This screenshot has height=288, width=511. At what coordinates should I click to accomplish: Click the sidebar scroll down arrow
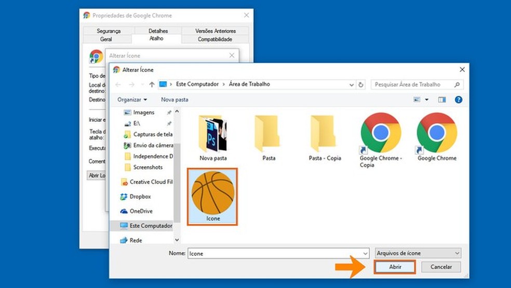click(177, 240)
